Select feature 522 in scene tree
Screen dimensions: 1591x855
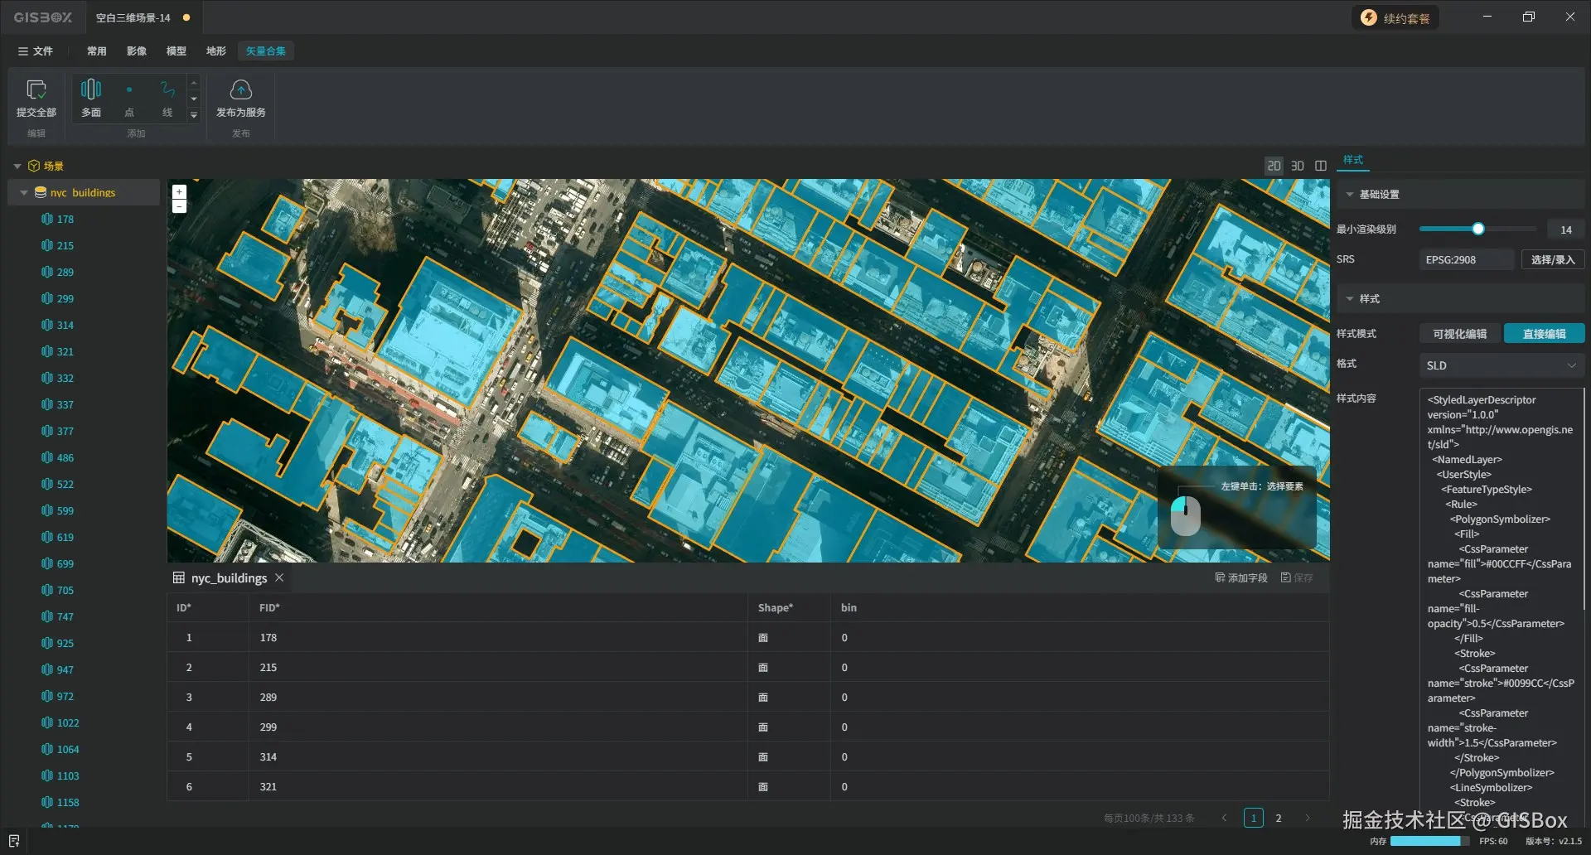[x=65, y=484]
